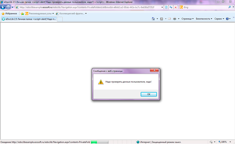Refresh the page with the refresh icon
Screen dimensions: 235x144
(x=171, y=7)
